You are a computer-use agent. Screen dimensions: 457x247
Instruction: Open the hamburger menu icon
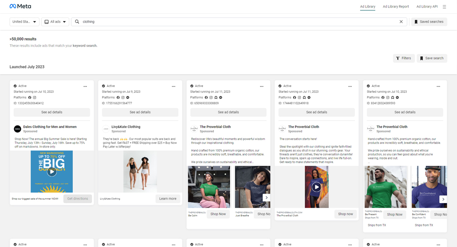pos(444,7)
